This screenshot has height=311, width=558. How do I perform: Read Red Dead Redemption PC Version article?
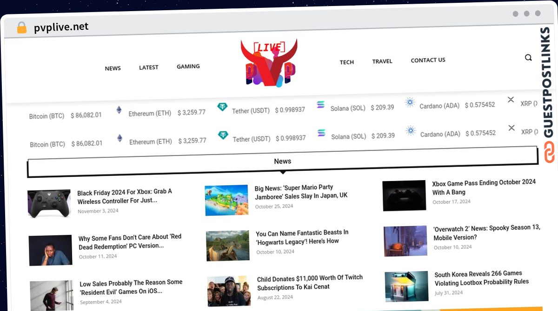click(130, 241)
